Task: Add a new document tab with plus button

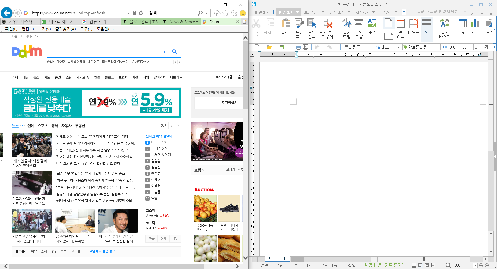Action: click(297, 259)
